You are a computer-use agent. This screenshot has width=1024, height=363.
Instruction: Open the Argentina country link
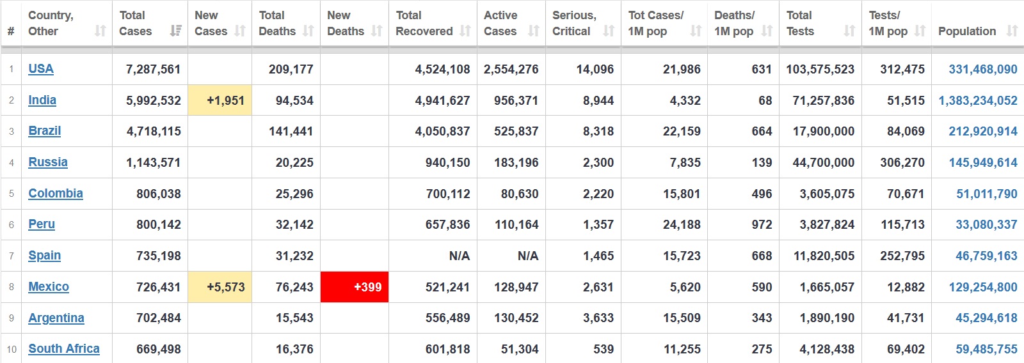[x=56, y=318]
